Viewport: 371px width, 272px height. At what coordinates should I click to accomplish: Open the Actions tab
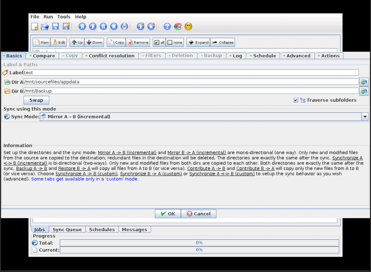(x=329, y=56)
